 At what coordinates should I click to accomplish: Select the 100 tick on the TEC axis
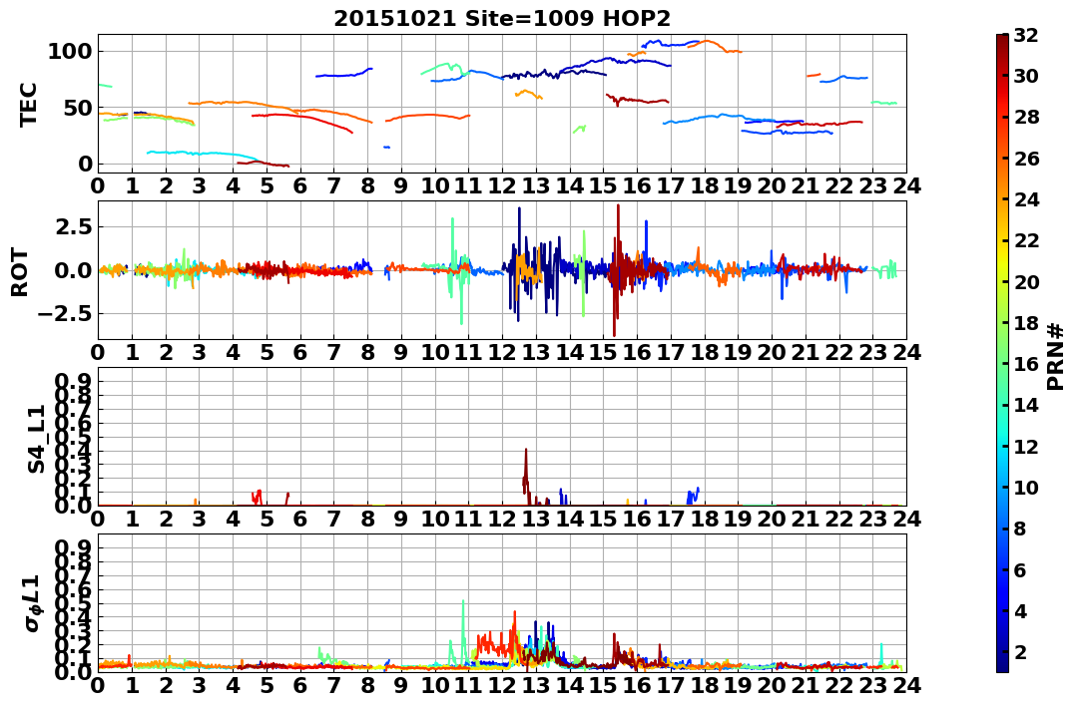click(x=69, y=52)
